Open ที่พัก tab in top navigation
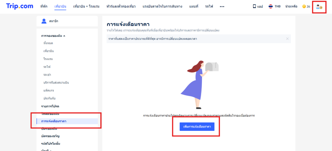 [44, 6]
